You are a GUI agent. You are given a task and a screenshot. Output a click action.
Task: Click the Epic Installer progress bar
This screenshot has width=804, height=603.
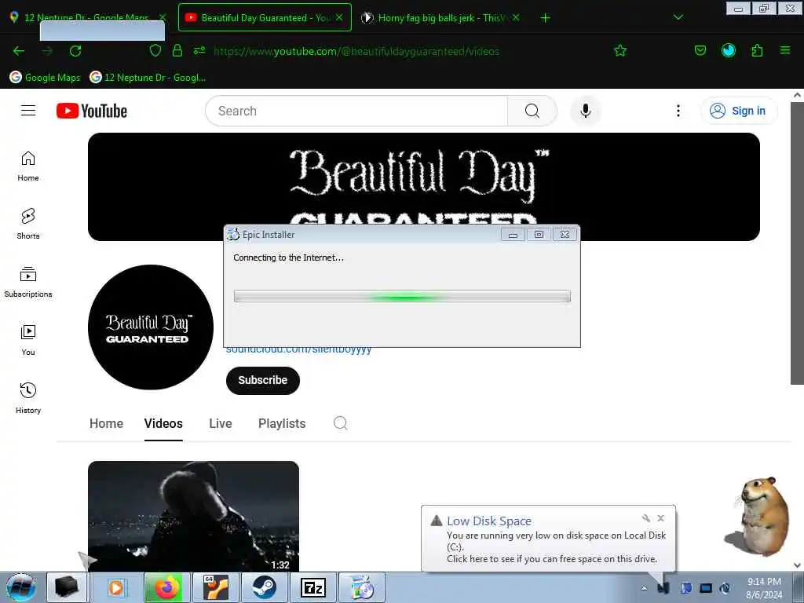402,296
